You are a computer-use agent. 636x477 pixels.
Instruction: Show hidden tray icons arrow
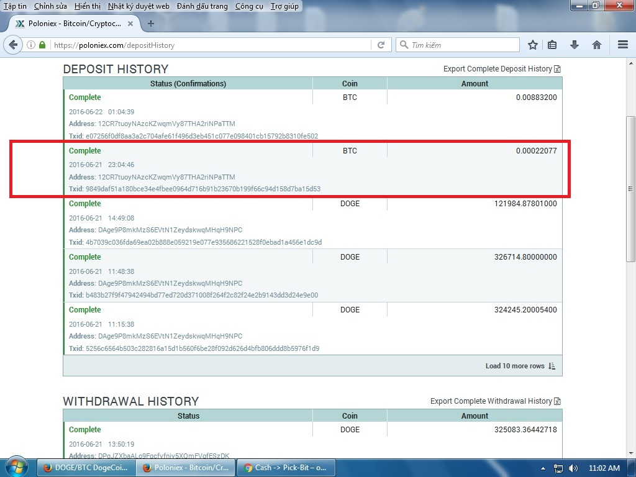[x=543, y=468]
